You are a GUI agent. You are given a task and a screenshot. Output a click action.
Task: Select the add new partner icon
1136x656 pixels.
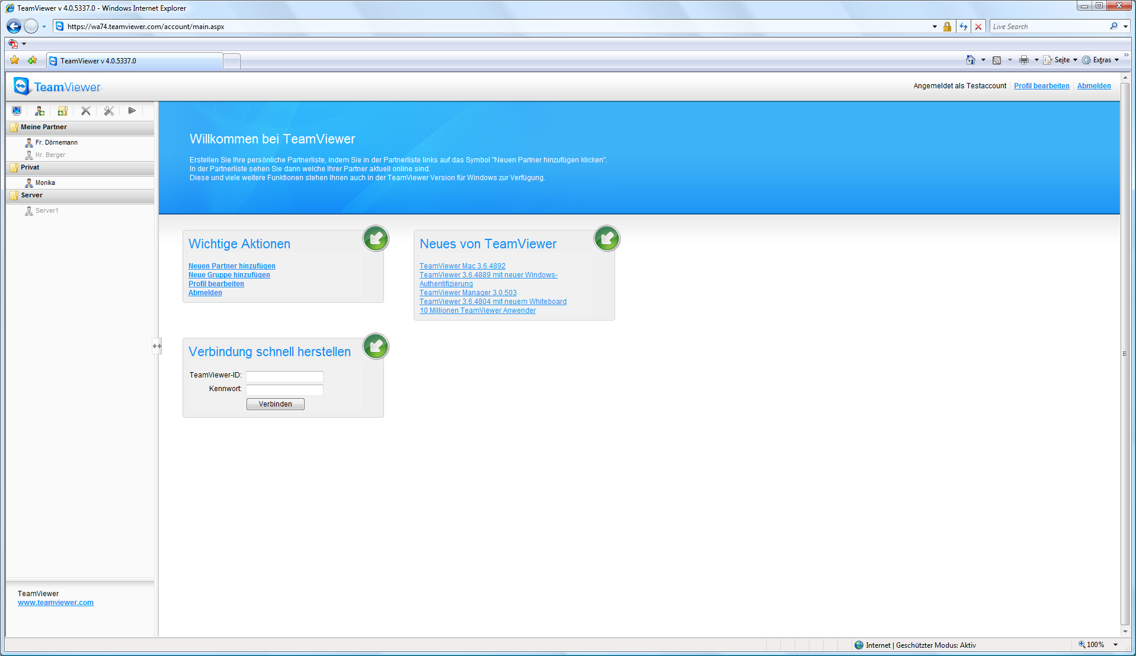point(40,111)
